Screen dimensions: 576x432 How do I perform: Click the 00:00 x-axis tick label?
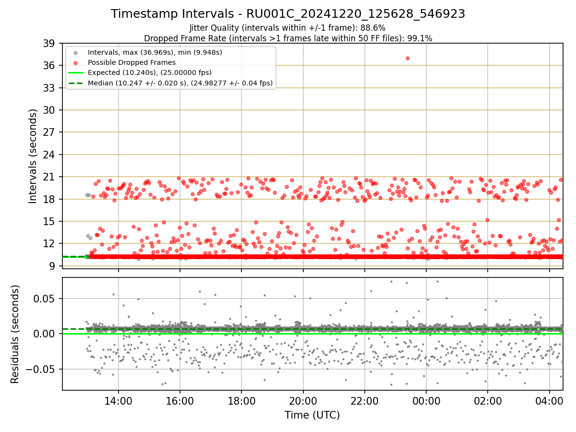pos(426,401)
